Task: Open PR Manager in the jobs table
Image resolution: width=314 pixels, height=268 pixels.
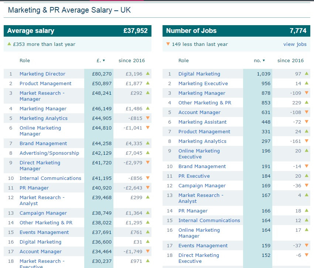Action: click(193, 211)
